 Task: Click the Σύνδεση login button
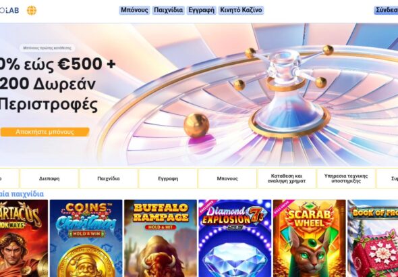pos(386,10)
